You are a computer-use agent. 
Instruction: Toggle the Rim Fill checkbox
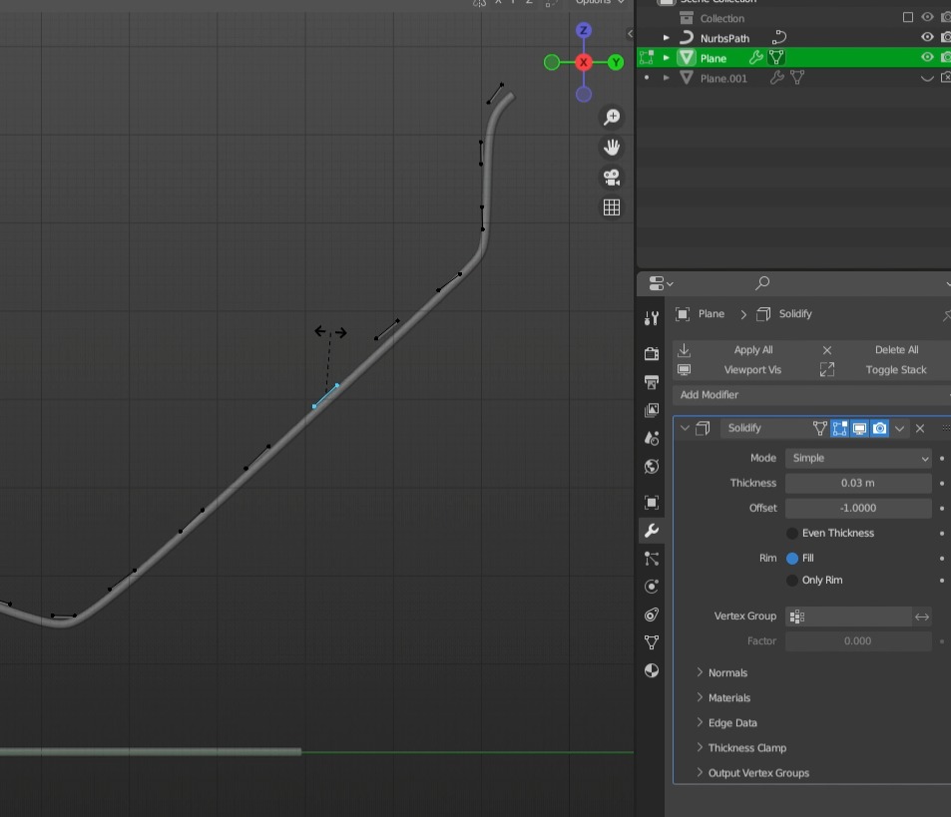pos(792,559)
